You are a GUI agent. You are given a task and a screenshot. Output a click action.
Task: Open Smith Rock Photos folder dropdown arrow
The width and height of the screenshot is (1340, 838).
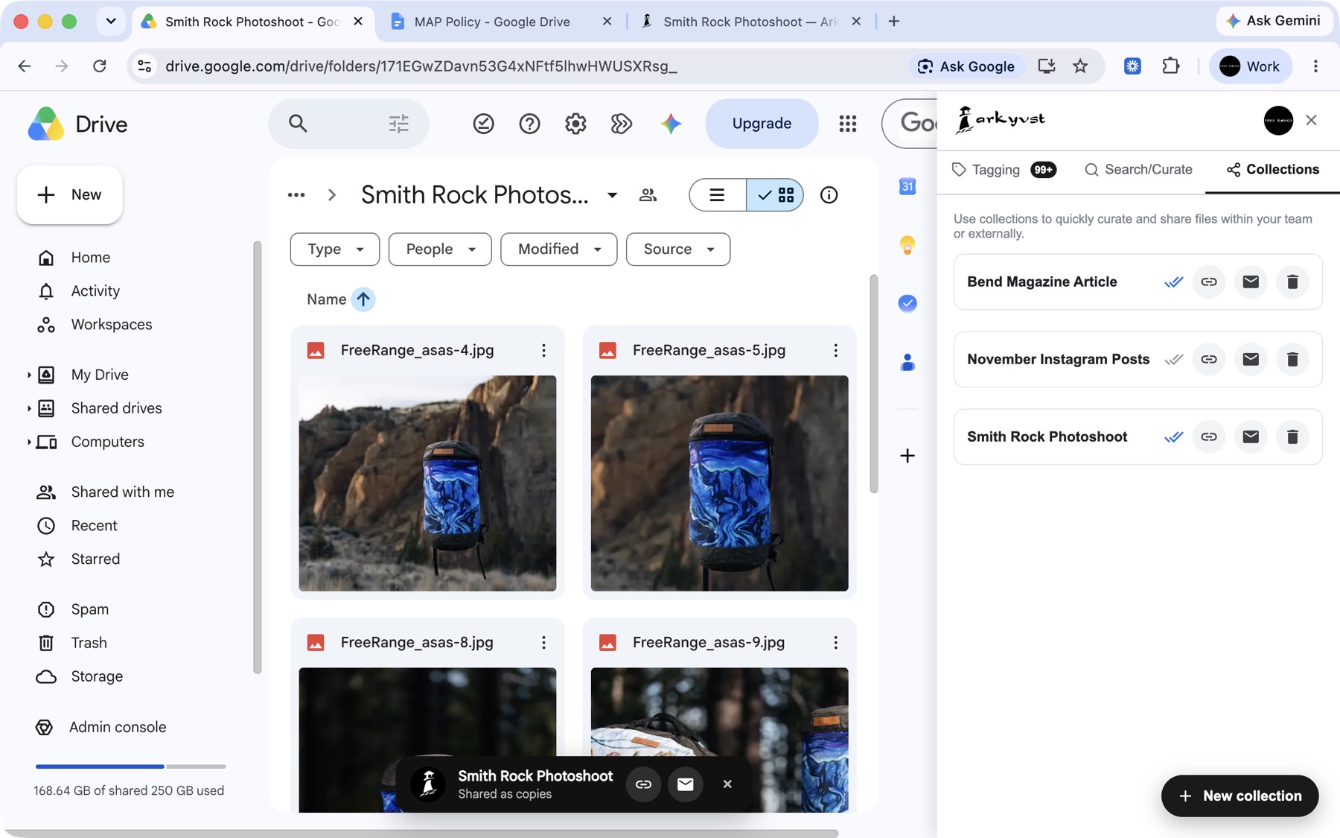[x=612, y=195]
